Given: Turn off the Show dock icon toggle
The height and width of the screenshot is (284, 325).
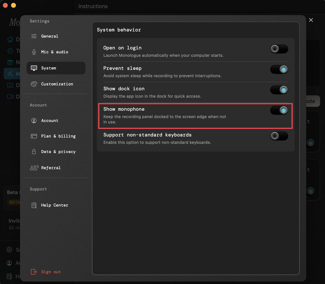Looking at the screenshot, I should [279, 90].
